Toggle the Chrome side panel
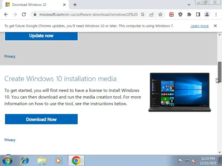This screenshot has height=166, width=222. click(198, 14)
